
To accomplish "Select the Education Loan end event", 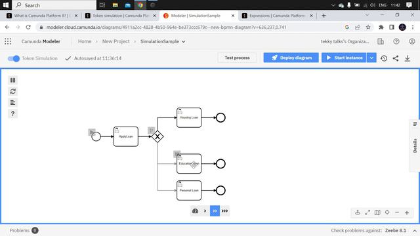I will point(220,163).
